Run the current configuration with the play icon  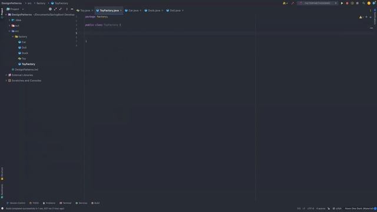click(342, 3)
